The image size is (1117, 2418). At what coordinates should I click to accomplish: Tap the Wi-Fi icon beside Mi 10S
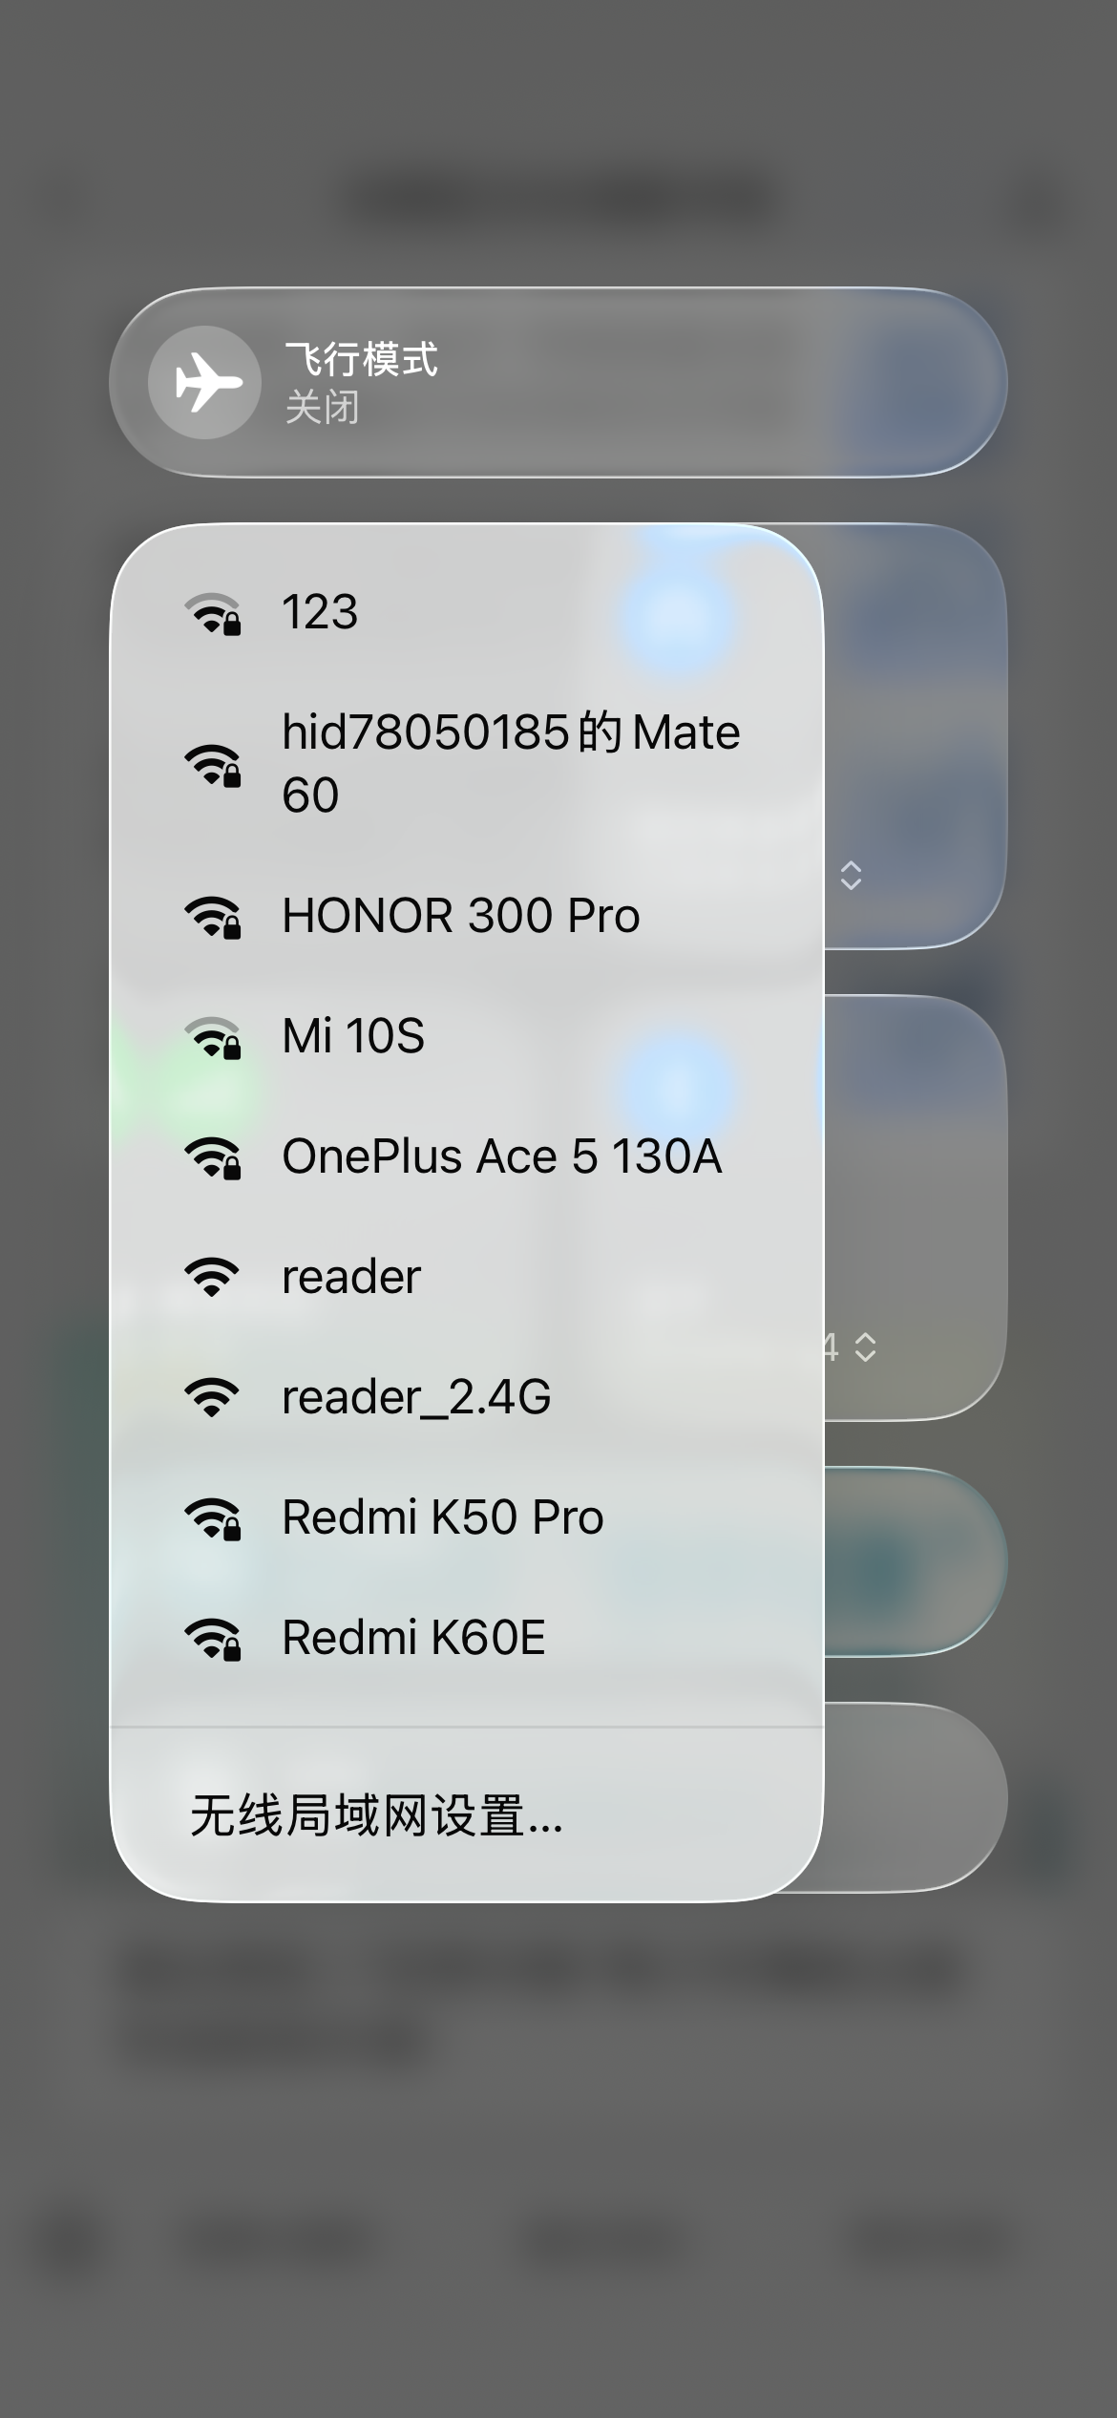pos(212,1037)
